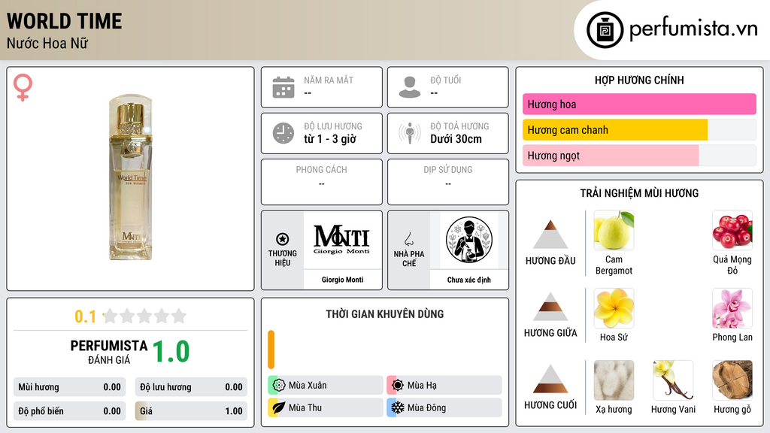Open the Giorgio Monti brand name link
Screen dimensions: 770x433
pyautogui.click(x=342, y=280)
